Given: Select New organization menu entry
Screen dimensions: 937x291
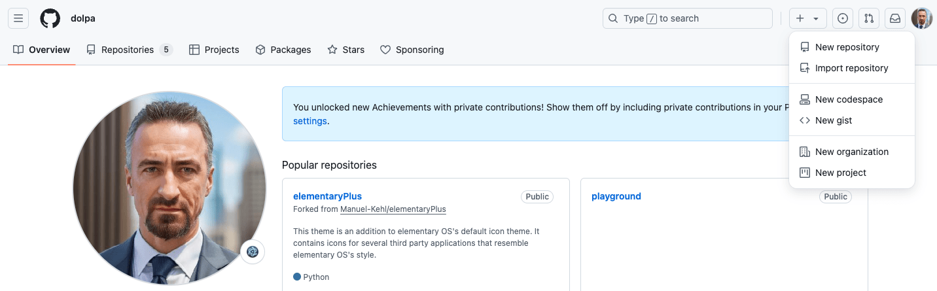Looking at the screenshot, I should coord(851,152).
